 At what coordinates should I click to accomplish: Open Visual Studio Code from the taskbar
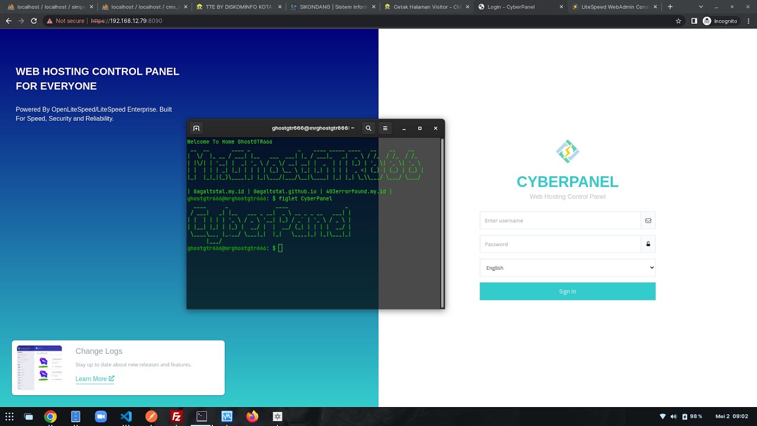(x=126, y=417)
